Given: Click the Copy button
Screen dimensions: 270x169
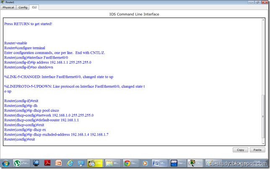Looking at the screenshot, I should click(x=240, y=150).
